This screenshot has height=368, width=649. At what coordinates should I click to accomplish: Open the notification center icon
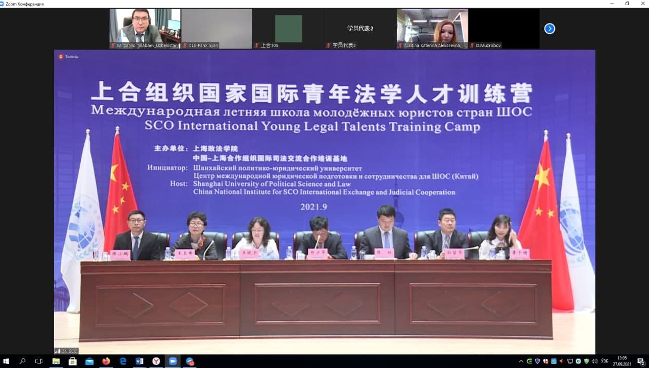(x=641, y=361)
